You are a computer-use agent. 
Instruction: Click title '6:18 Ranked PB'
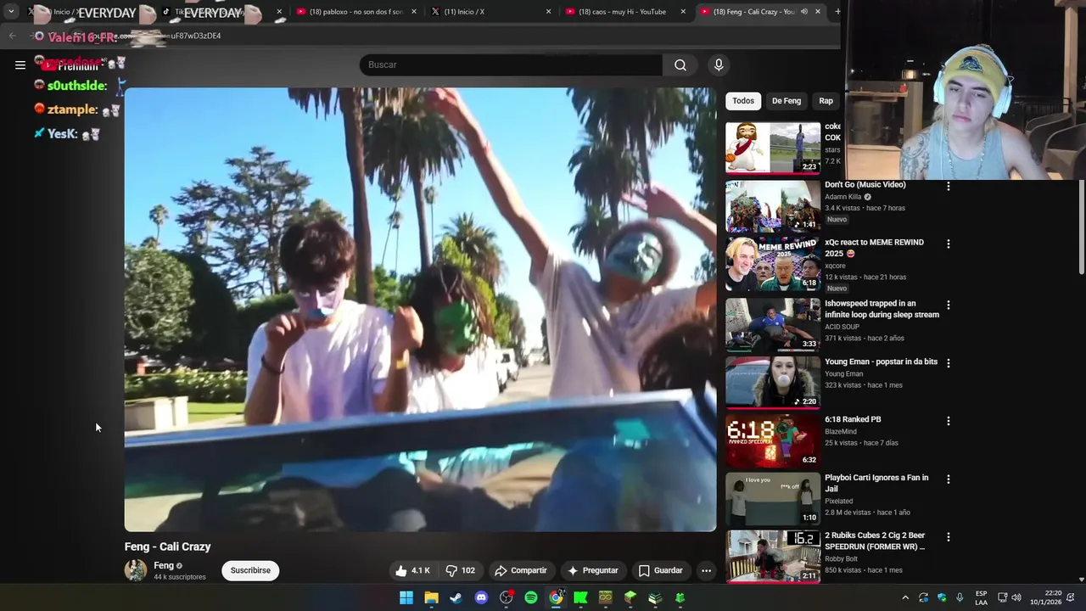click(x=853, y=419)
